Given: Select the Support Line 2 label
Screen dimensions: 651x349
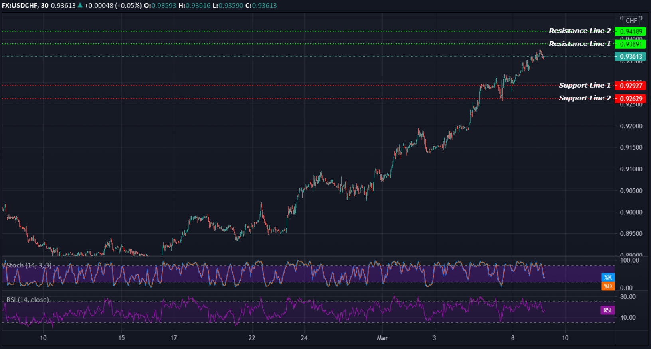Looking at the screenshot, I should (x=585, y=98).
